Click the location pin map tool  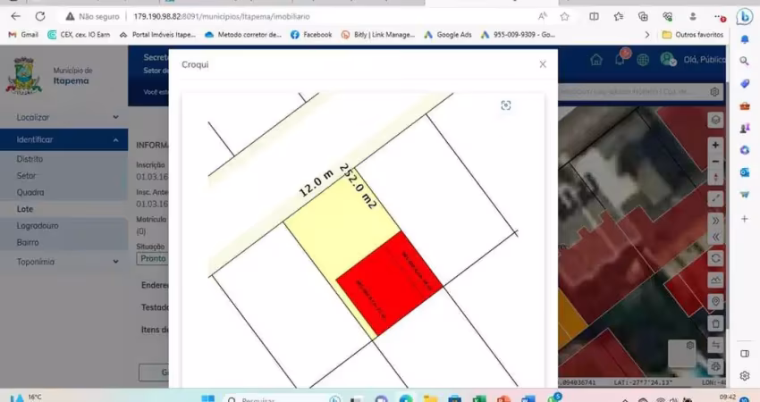coord(715,302)
